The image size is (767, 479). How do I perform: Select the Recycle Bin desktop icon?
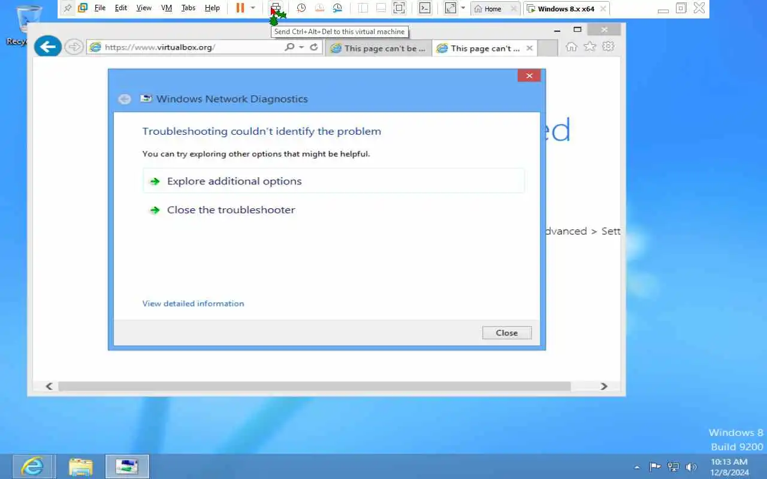[28, 25]
